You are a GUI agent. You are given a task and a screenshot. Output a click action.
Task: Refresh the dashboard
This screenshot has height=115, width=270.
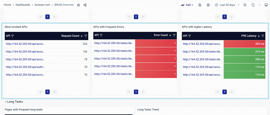point(253,5)
